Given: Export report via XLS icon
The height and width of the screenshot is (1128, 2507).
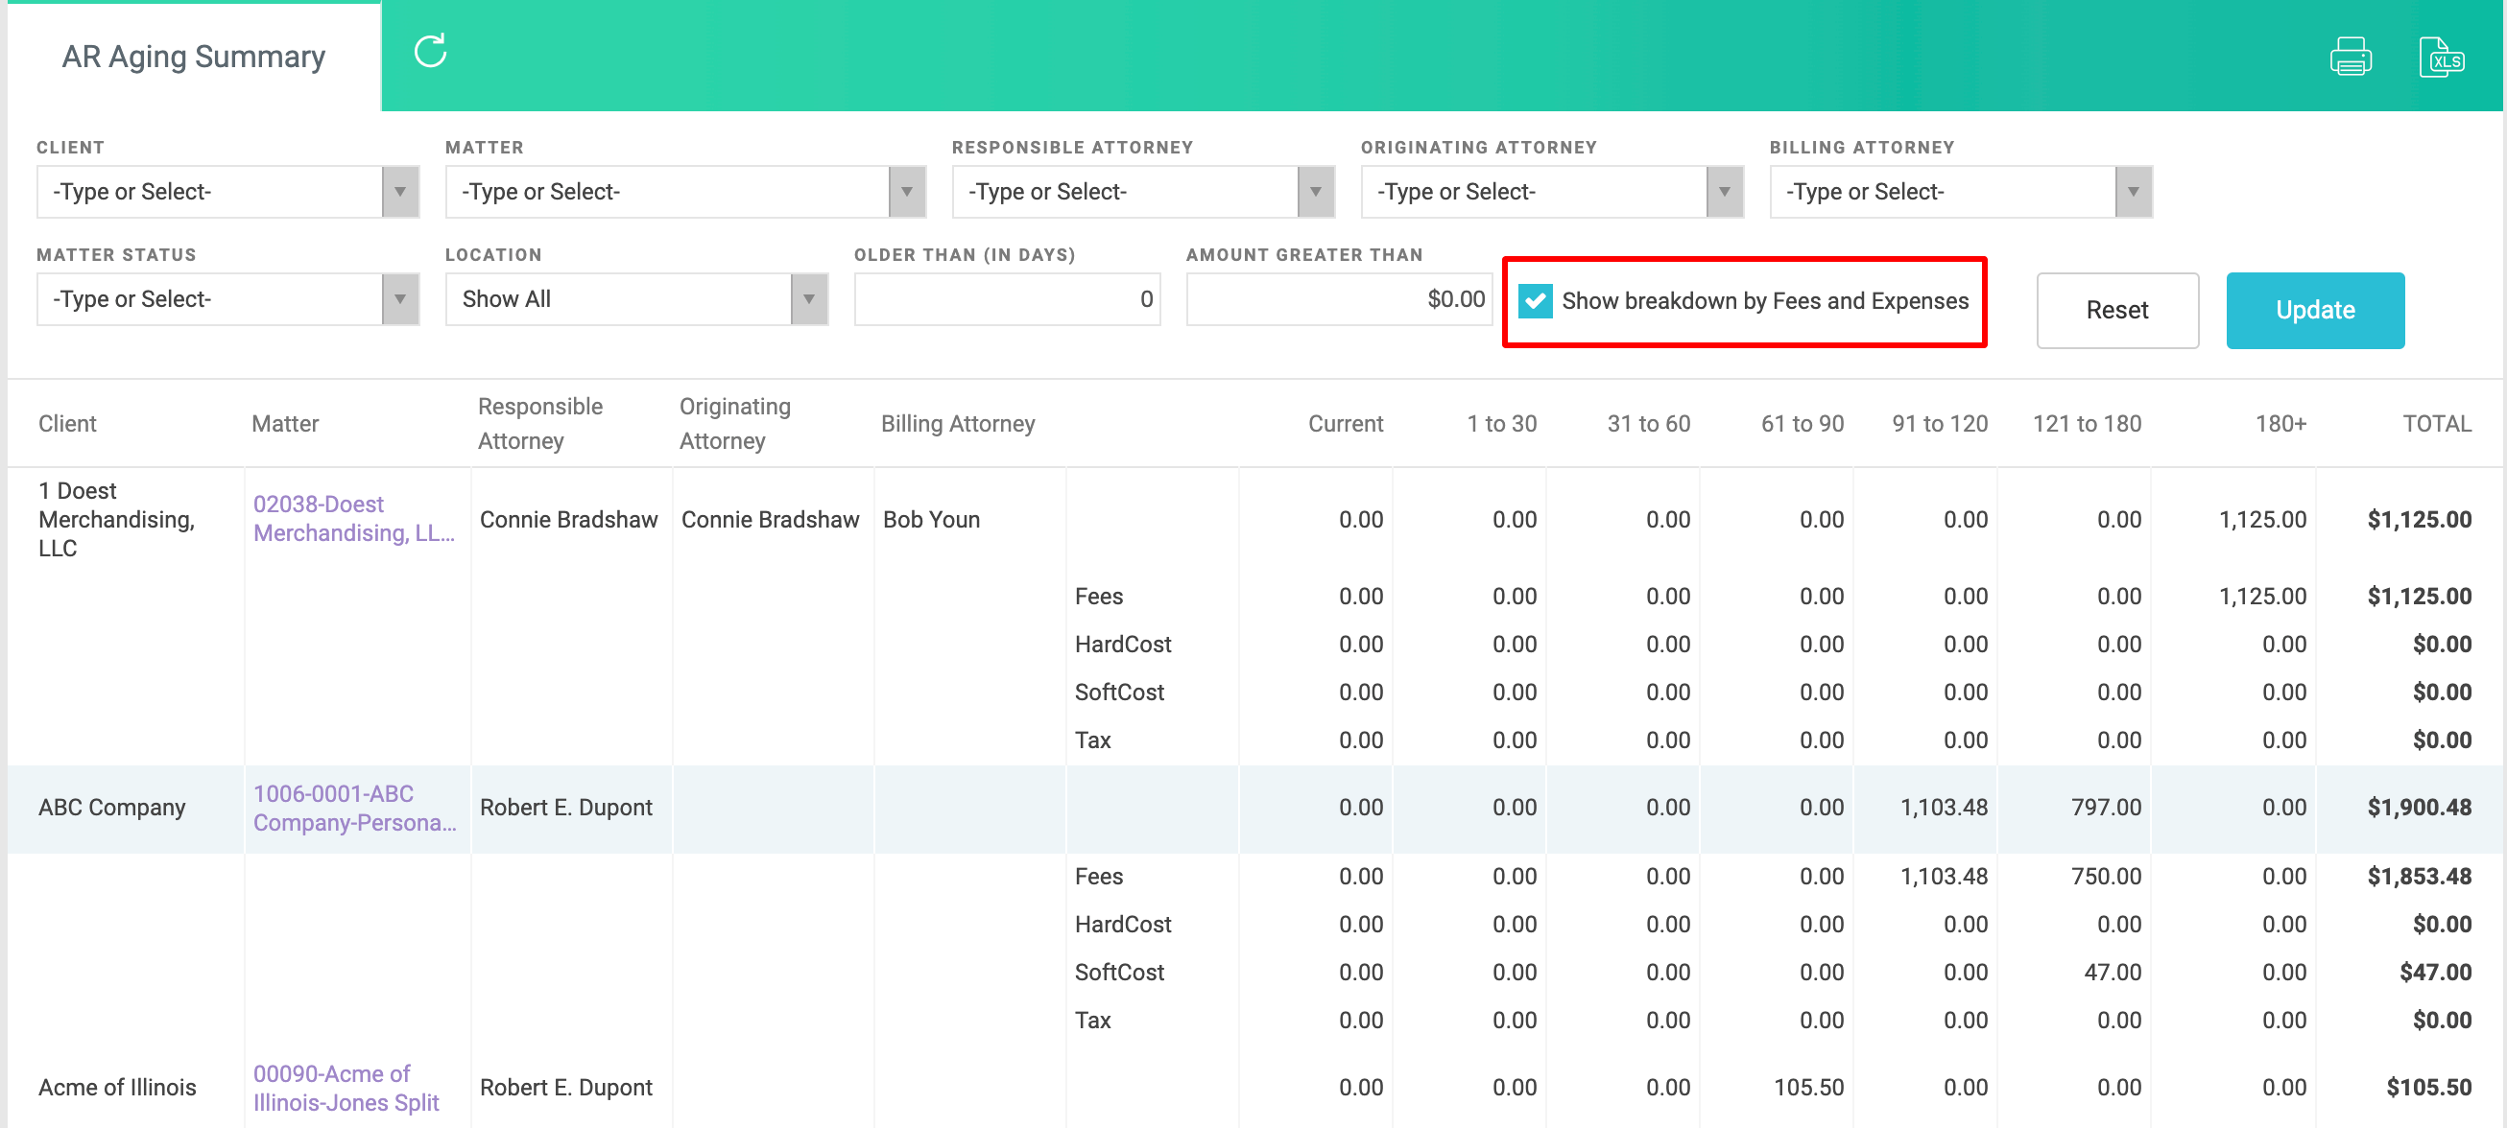Looking at the screenshot, I should pos(2440,57).
